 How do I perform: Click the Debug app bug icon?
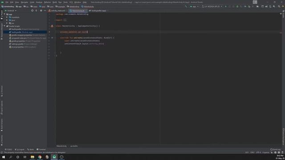pyautogui.click(x=237, y=7)
